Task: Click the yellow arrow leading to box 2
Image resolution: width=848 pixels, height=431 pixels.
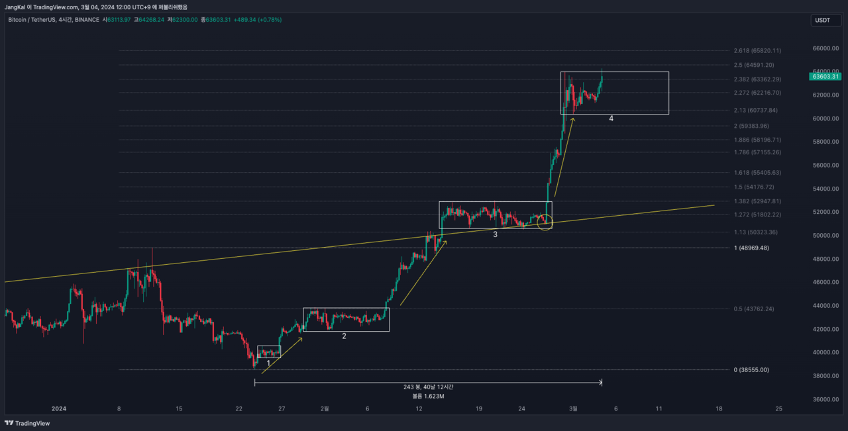Action: [x=282, y=355]
